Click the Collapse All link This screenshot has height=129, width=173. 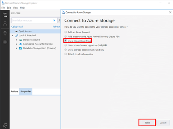tap(17, 27)
